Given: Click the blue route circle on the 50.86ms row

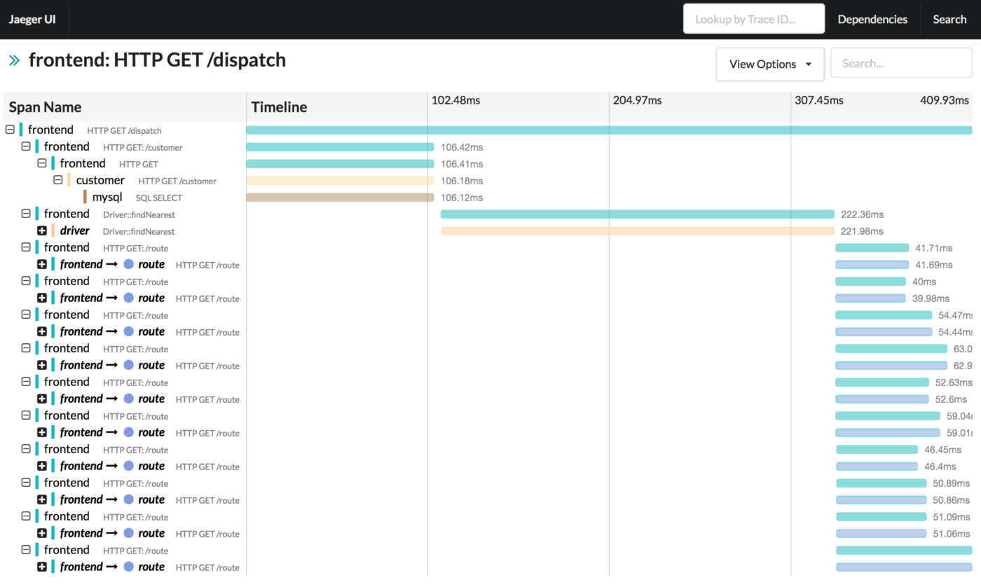Looking at the screenshot, I should point(128,500).
